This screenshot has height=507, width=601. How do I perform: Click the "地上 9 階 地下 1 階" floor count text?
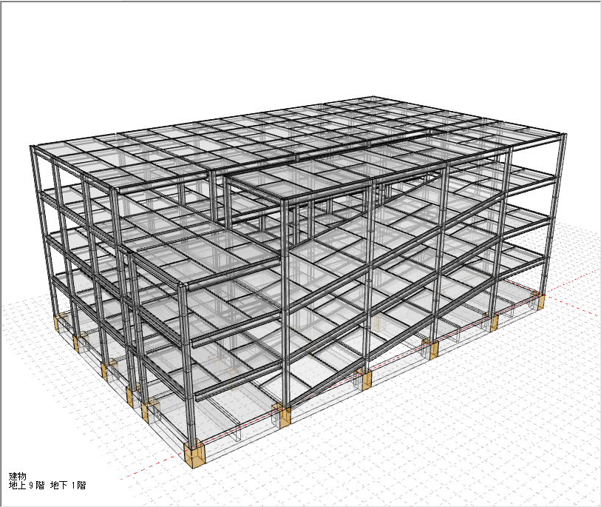click(x=47, y=485)
